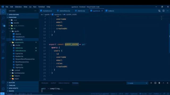Switch to OUTPUT panel tab
170x95 pixels.
click(x=53, y=83)
